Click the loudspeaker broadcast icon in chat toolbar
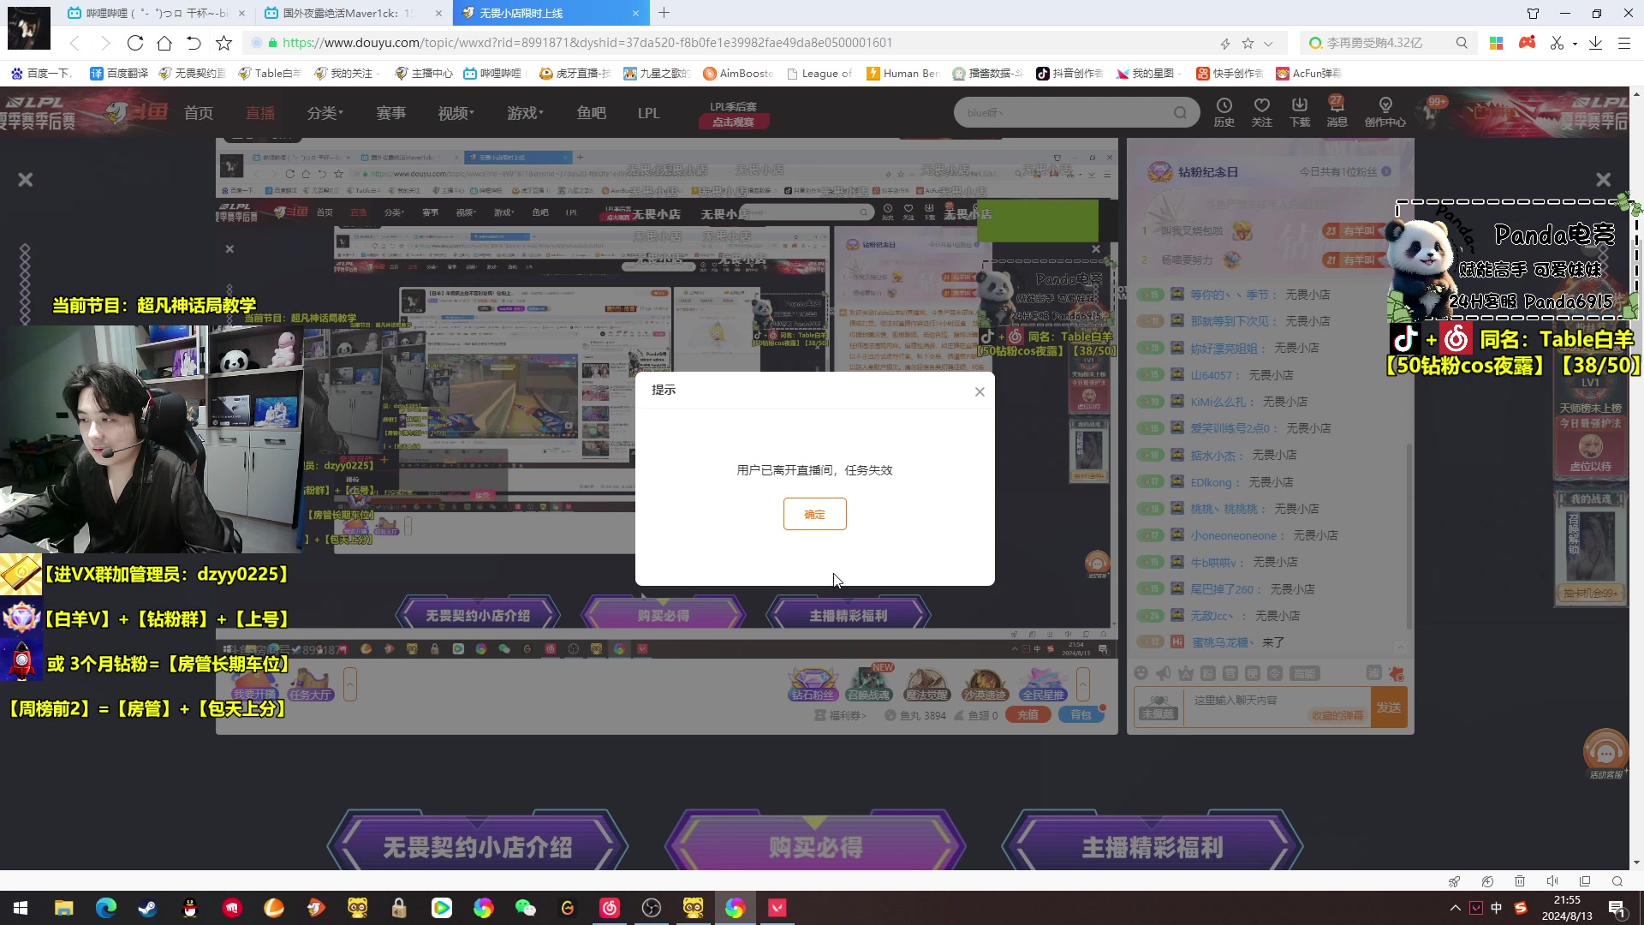Viewport: 1644px width, 925px height. 1163,673
